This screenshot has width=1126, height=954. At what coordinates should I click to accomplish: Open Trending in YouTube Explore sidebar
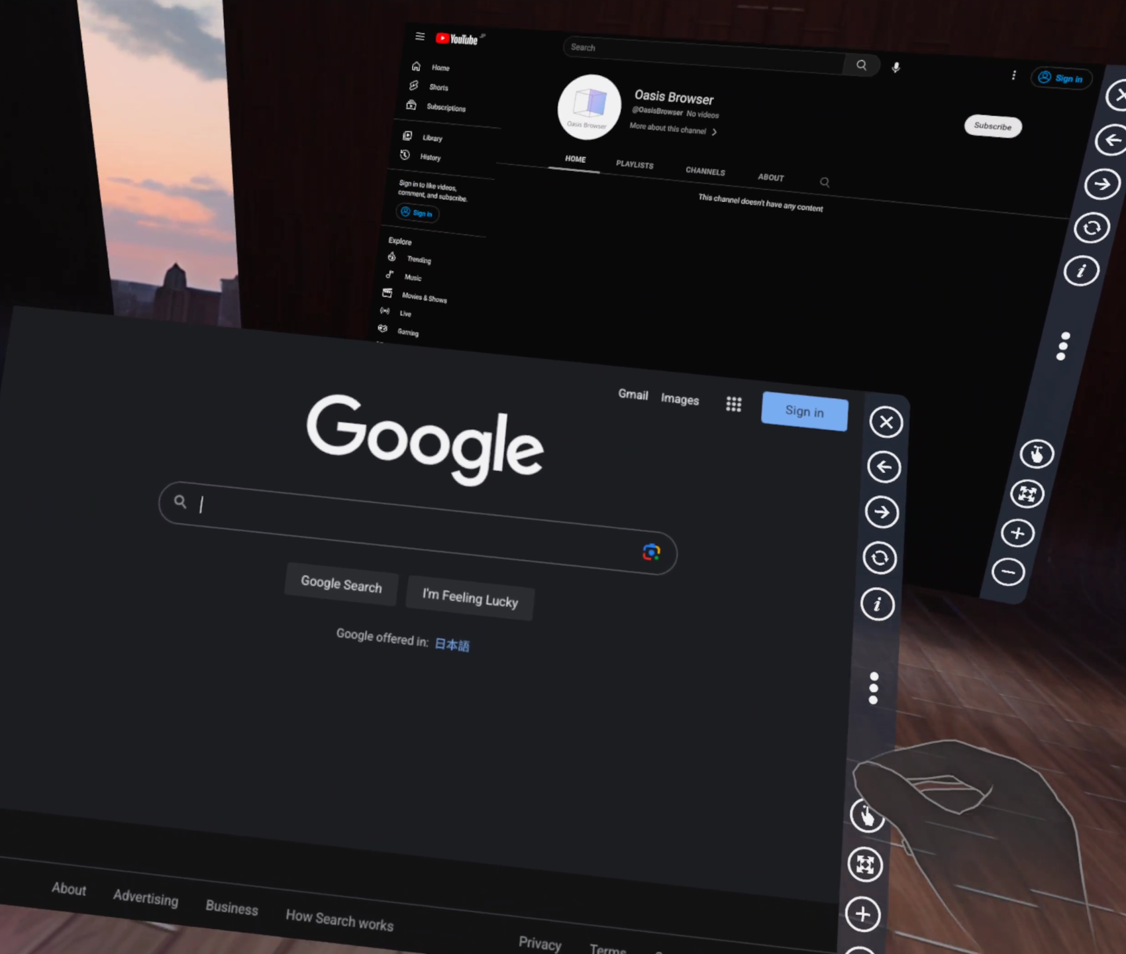418,260
